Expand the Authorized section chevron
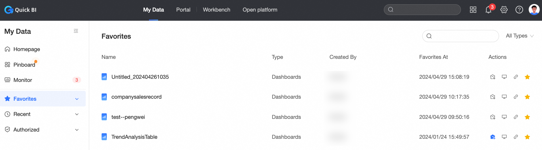Image resolution: width=542 pixels, height=150 pixels. click(77, 130)
